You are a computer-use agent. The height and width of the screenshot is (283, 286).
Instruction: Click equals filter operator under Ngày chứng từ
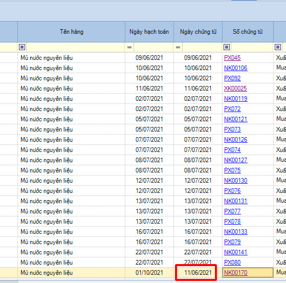pyautogui.click(x=178, y=47)
